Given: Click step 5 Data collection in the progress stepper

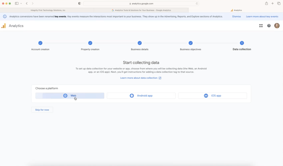Looking at the screenshot, I should (241, 43).
